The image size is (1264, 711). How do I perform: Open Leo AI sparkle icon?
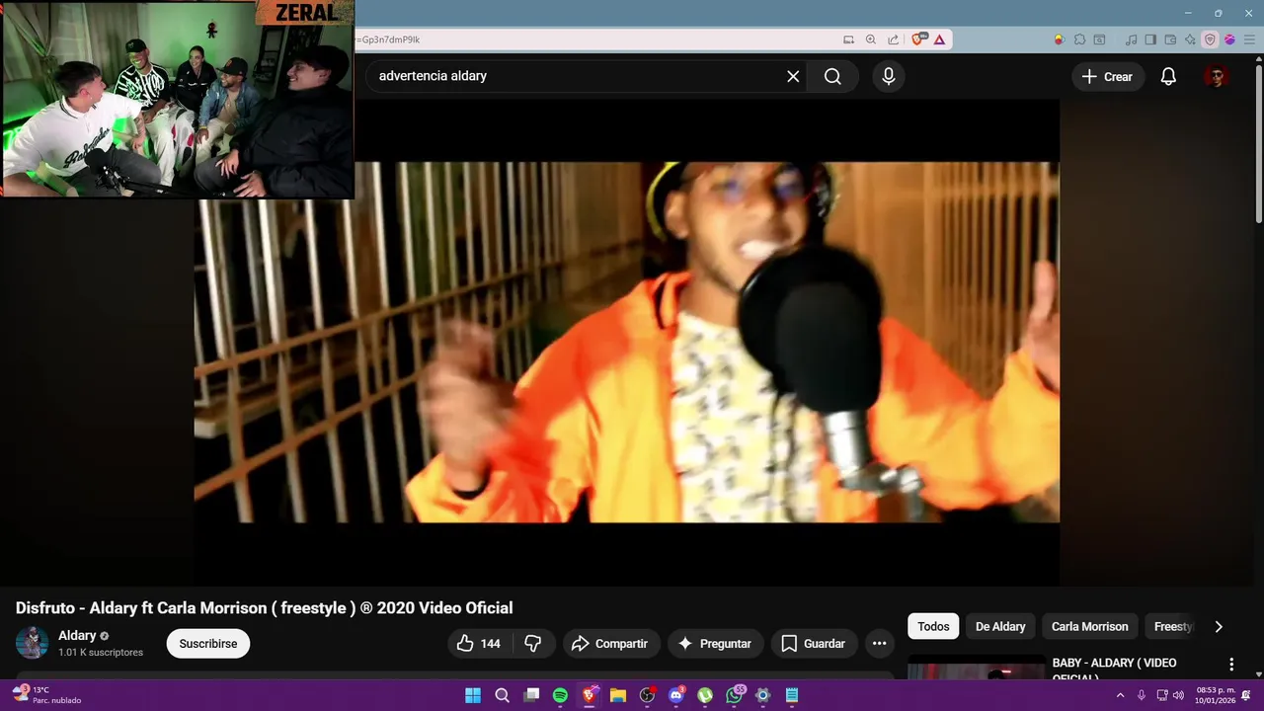[x=1190, y=39]
